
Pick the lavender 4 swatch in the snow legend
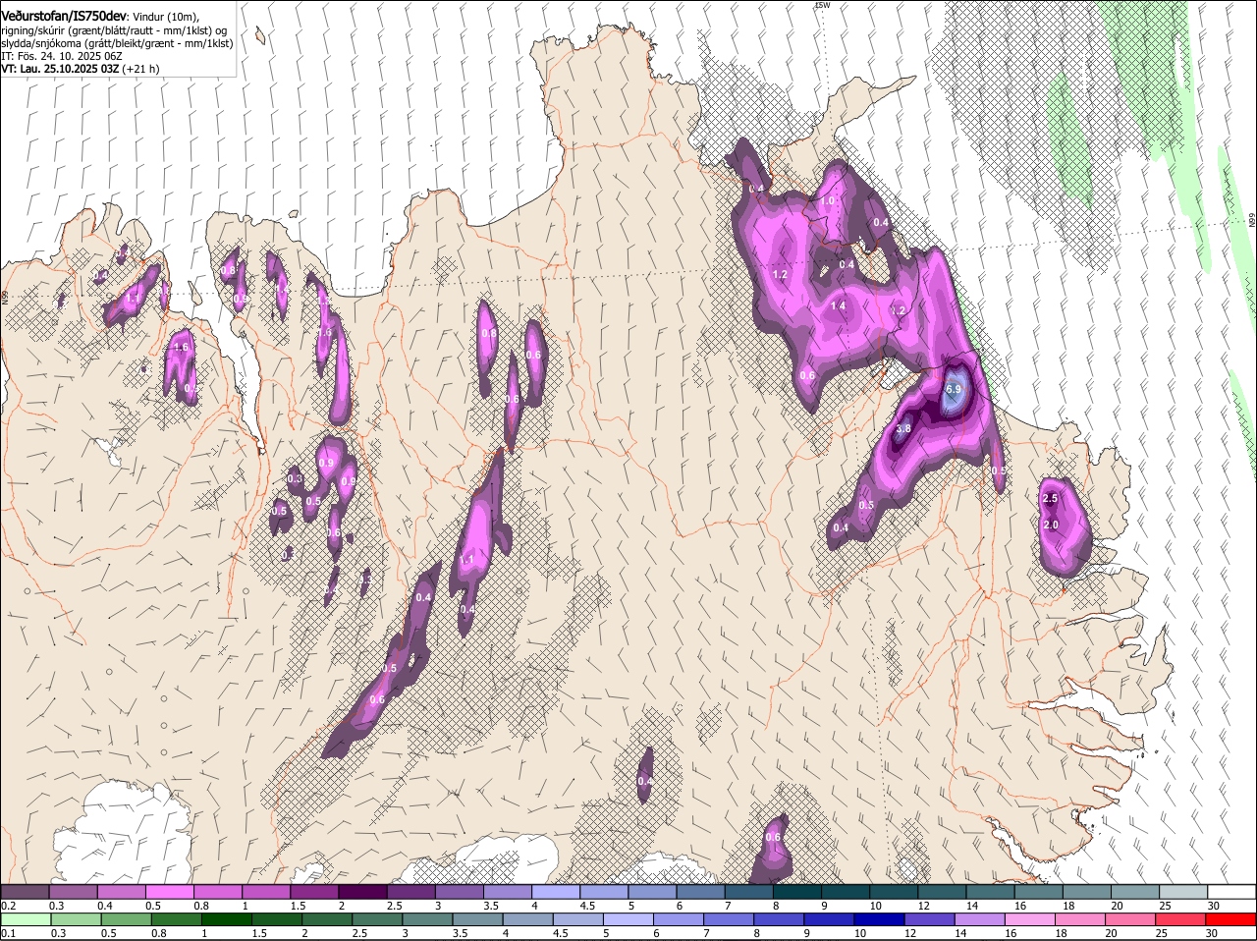(x=556, y=892)
